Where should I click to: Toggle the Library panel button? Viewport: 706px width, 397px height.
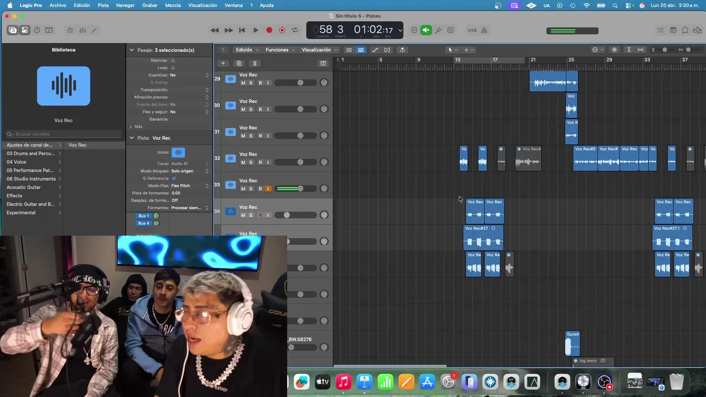click(x=12, y=30)
